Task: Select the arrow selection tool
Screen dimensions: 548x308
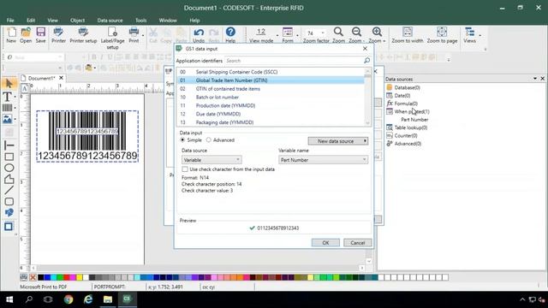Action: [9, 83]
